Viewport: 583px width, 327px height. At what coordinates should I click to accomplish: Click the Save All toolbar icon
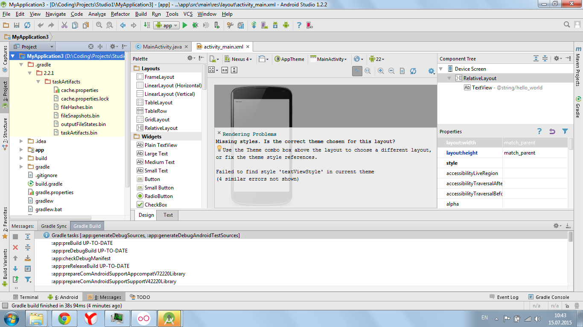point(17,26)
